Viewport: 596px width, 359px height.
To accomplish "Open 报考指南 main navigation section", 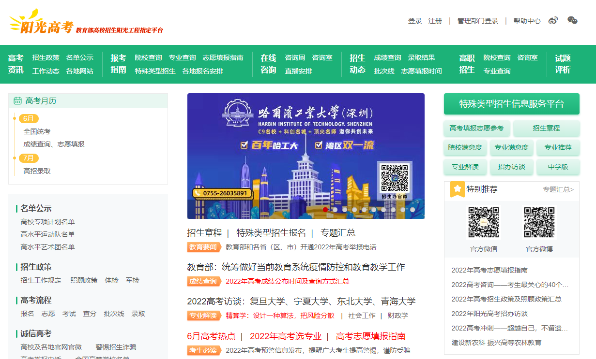I will (x=118, y=64).
